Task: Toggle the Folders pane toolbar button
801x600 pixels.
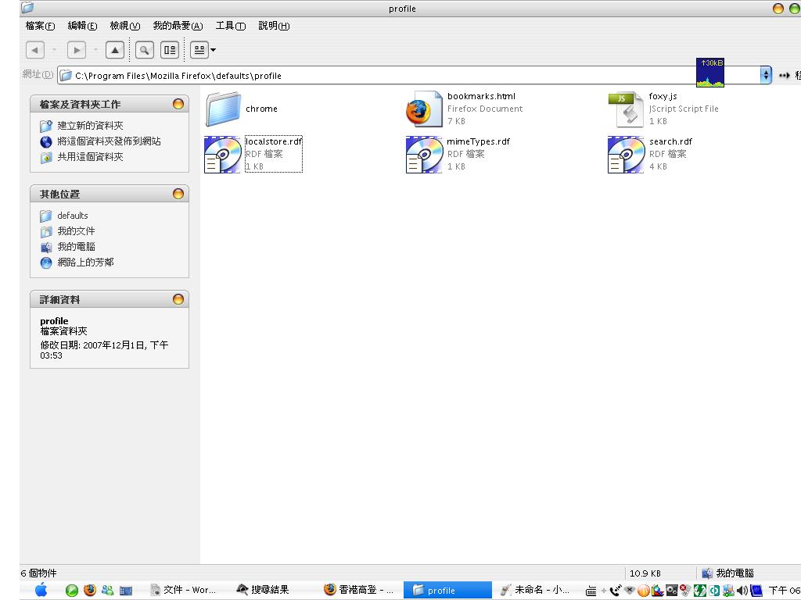Action: point(170,50)
